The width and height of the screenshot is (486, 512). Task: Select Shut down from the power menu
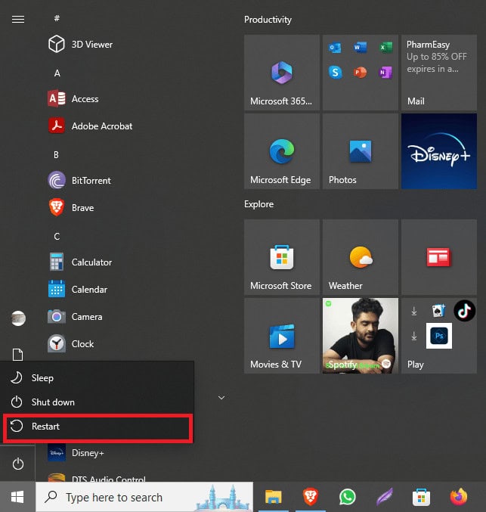98,402
